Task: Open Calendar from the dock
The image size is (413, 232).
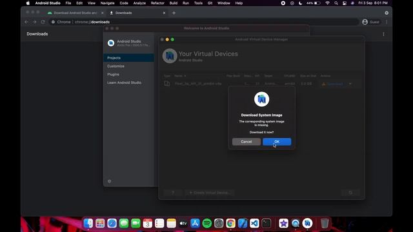Action: click(148, 224)
